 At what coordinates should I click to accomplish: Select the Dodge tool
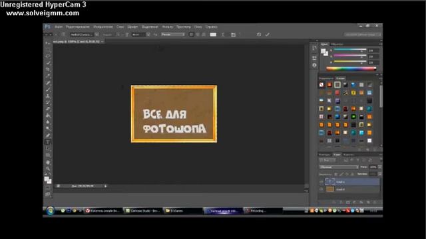click(48, 129)
